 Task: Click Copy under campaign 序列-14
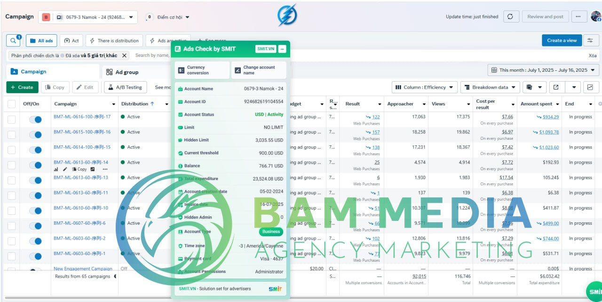tap(79, 169)
